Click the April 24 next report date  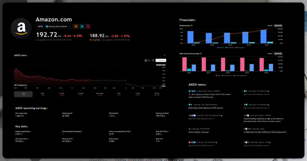[20, 116]
